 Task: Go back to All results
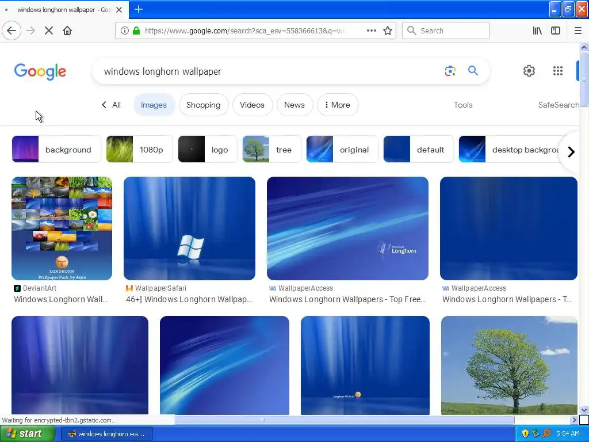coord(111,105)
